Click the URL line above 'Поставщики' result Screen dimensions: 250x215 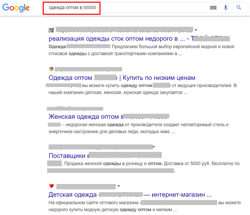[x=100, y=147]
